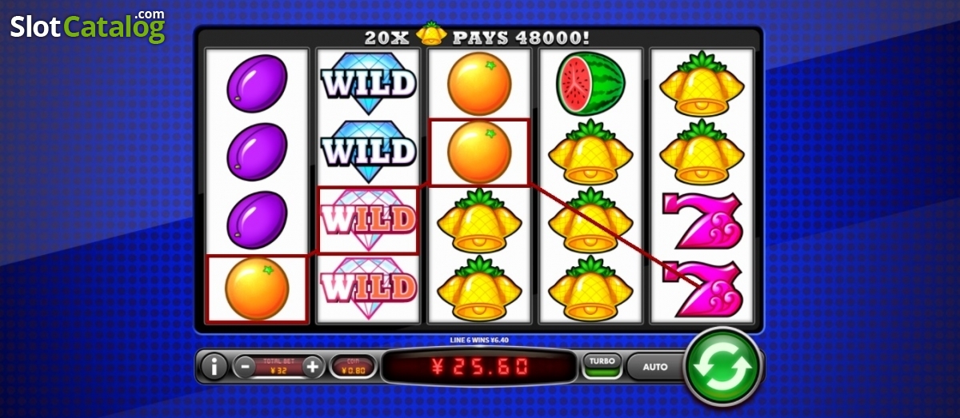Image resolution: width=960 pixels, height=418 pixels.
Task: Click the highlighted orange on reel one
Action: [257, 289]
